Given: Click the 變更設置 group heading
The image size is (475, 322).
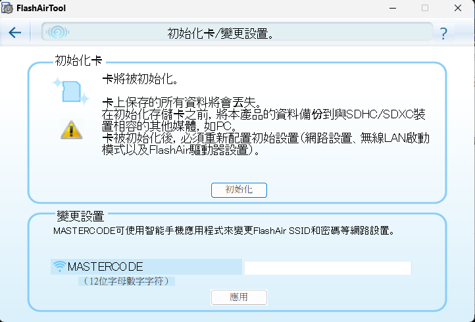Looking at the screenshot, I should point(80,216).
